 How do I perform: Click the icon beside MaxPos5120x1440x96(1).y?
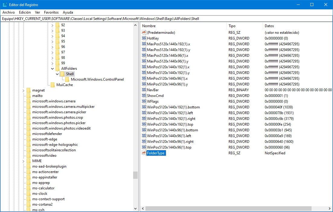point(144,61)
